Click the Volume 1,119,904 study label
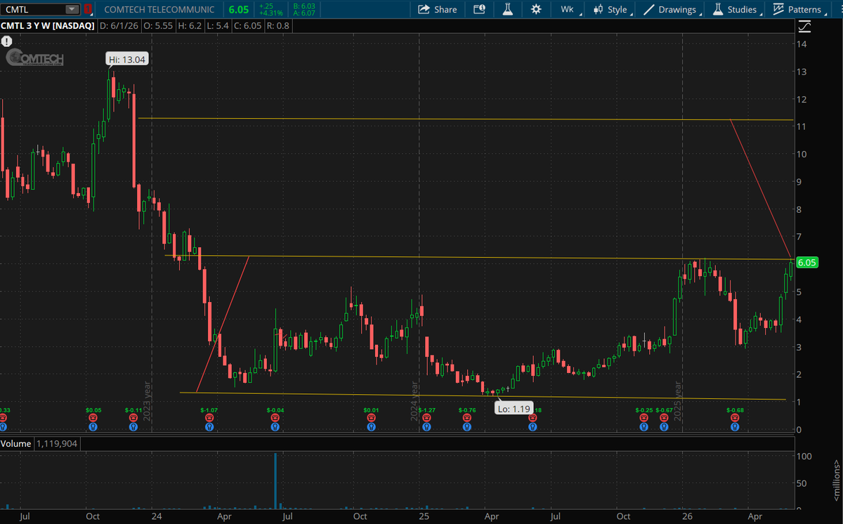843x524 pixels. pyautogui.click(x=40, y=443)
